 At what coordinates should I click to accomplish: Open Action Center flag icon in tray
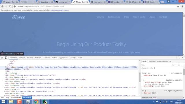tap(157, 102)
